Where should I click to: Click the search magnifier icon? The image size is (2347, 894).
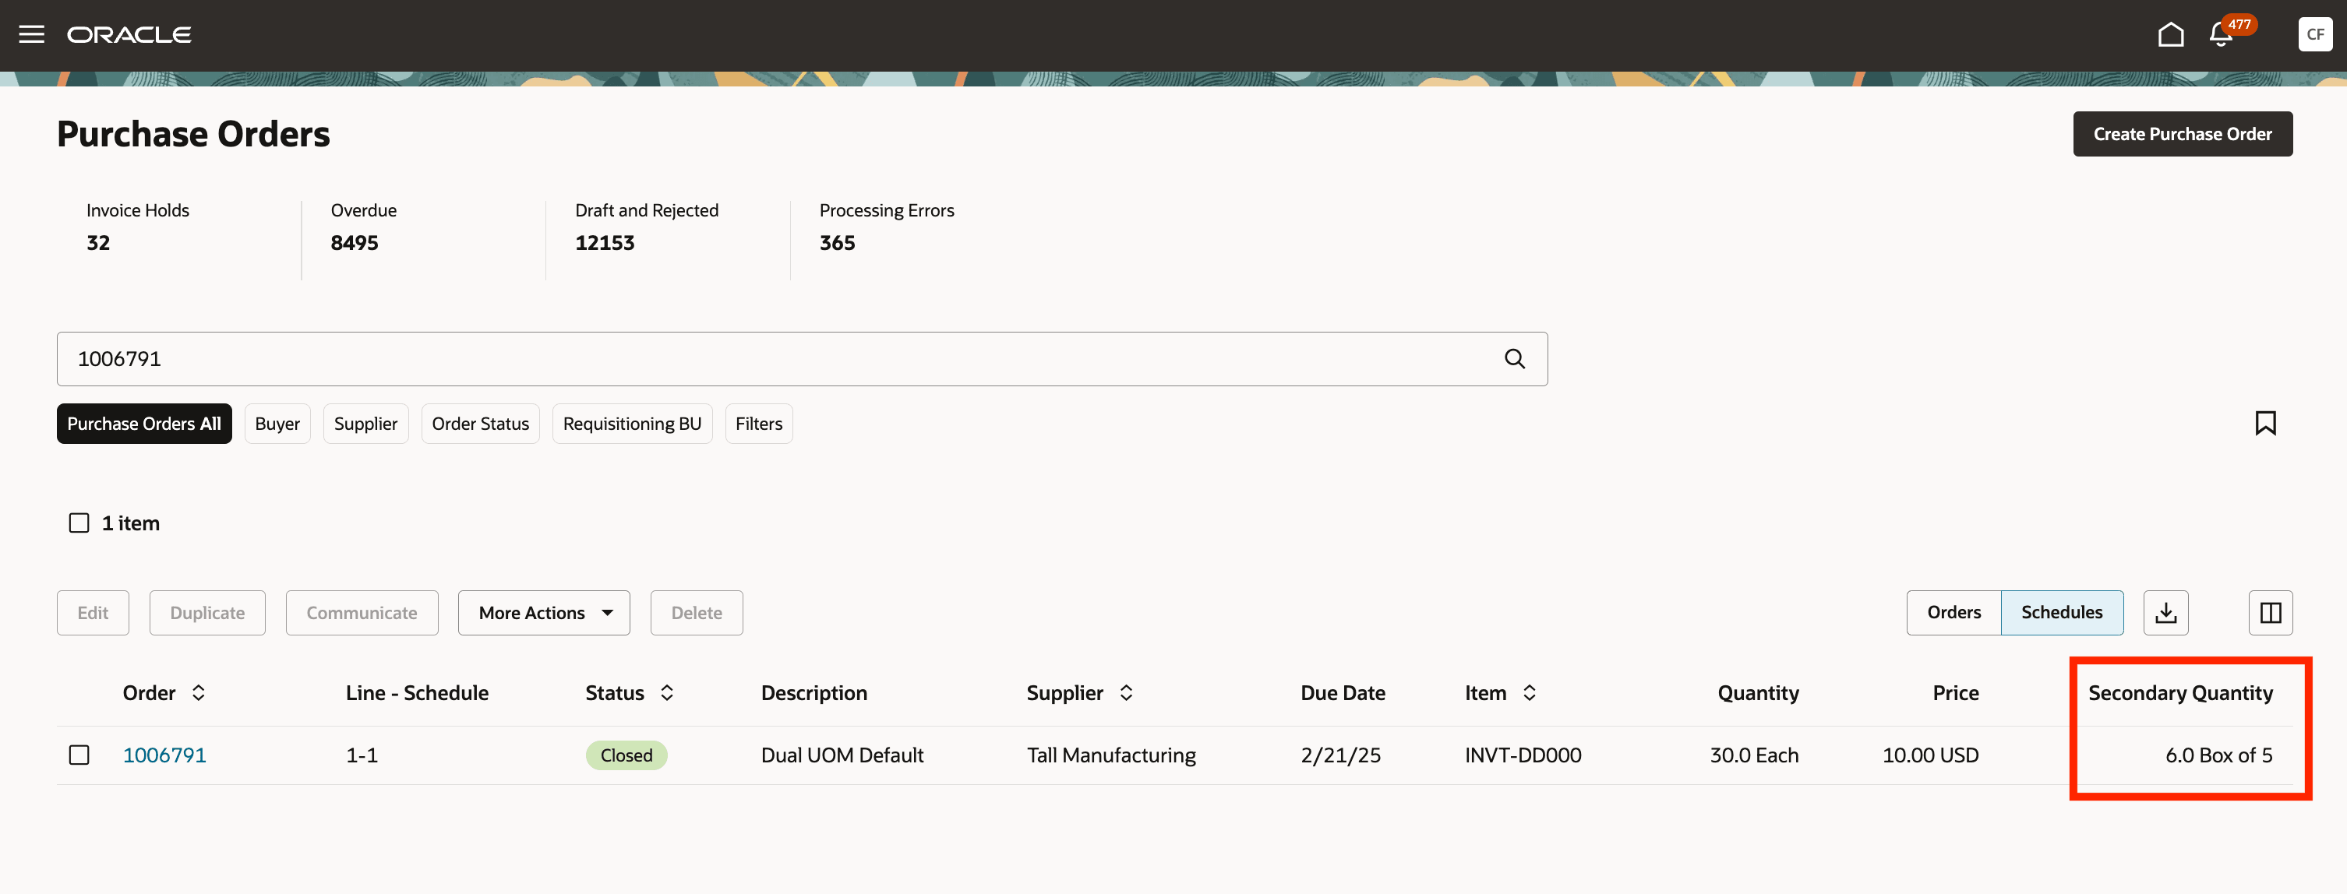click(1514, 359)
